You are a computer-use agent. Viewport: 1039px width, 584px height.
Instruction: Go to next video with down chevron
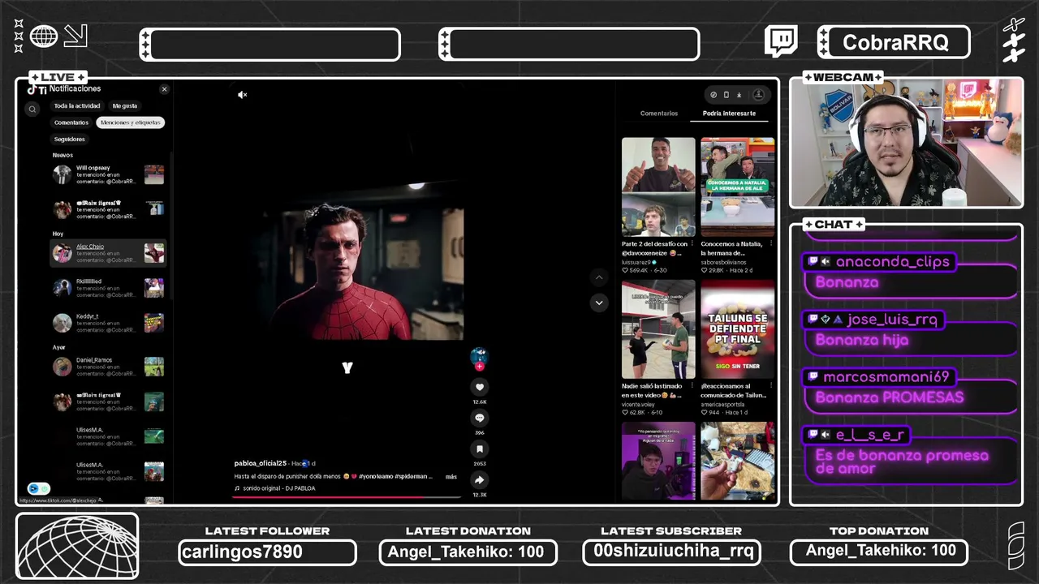[x=599, y=303]
